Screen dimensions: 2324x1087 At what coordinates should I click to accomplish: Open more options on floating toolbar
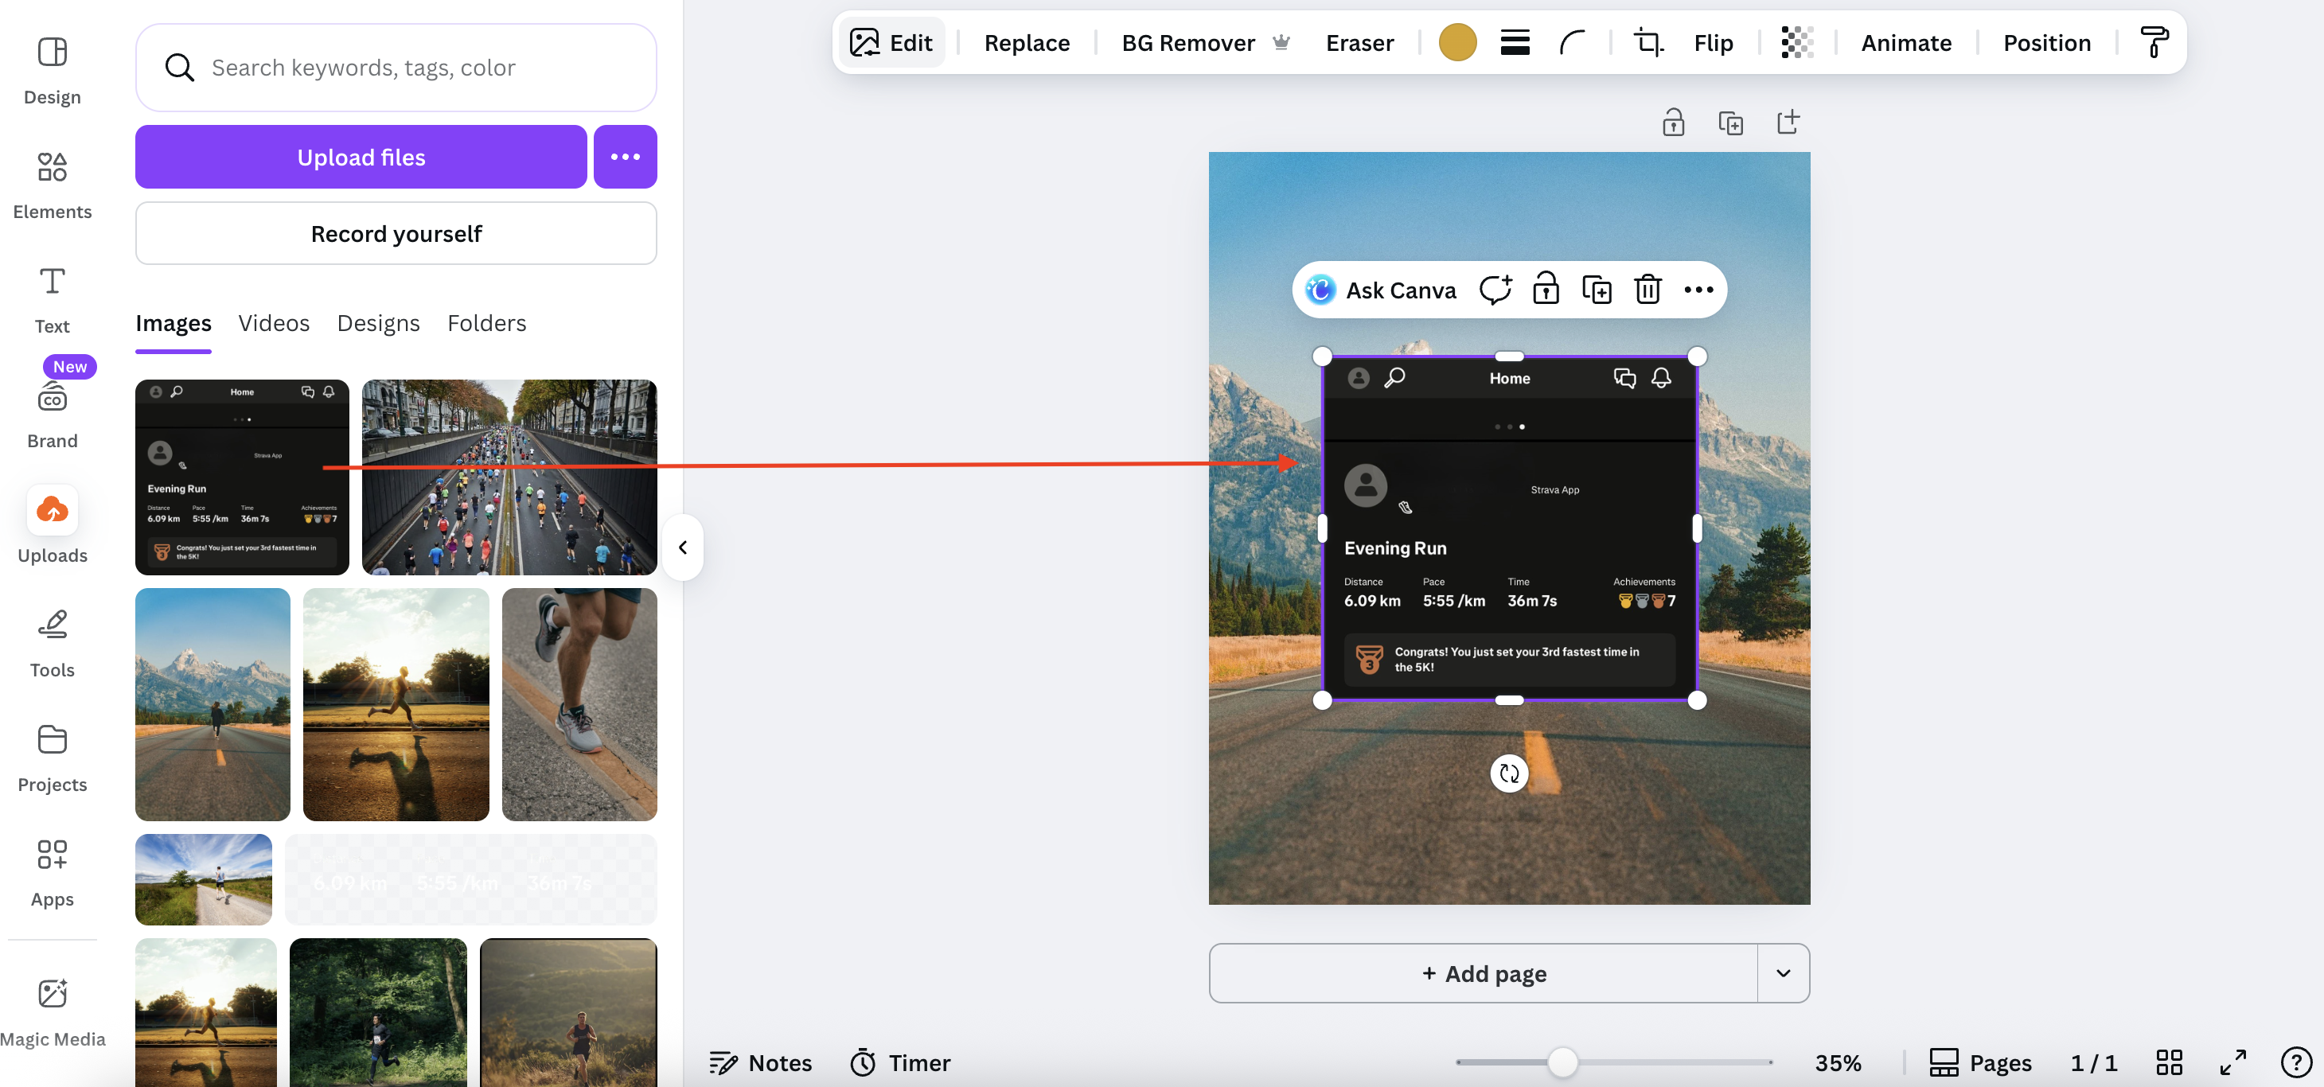pos(1698,290)
